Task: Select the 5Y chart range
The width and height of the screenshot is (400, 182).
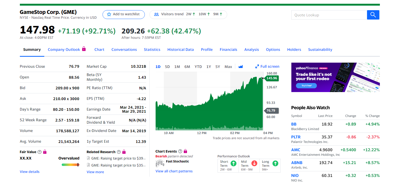Action: [x=218, y=67]
